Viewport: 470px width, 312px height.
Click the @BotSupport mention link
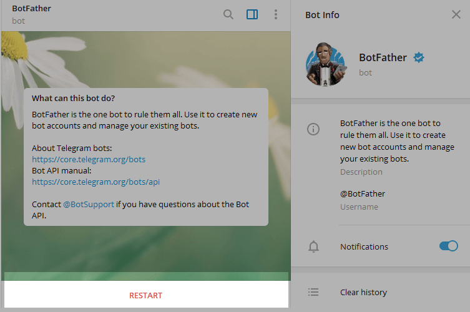pyautogui.click(x=89, y=205)
